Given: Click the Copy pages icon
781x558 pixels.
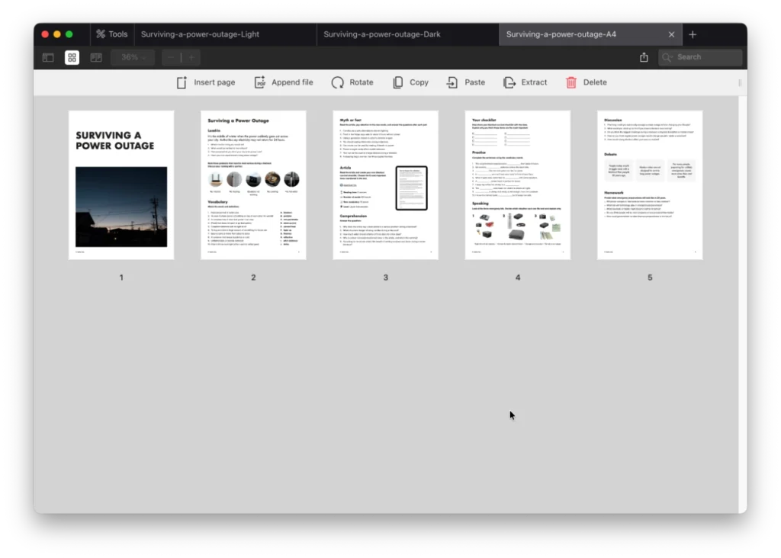Looking at the screenshot, I should 398,82.
